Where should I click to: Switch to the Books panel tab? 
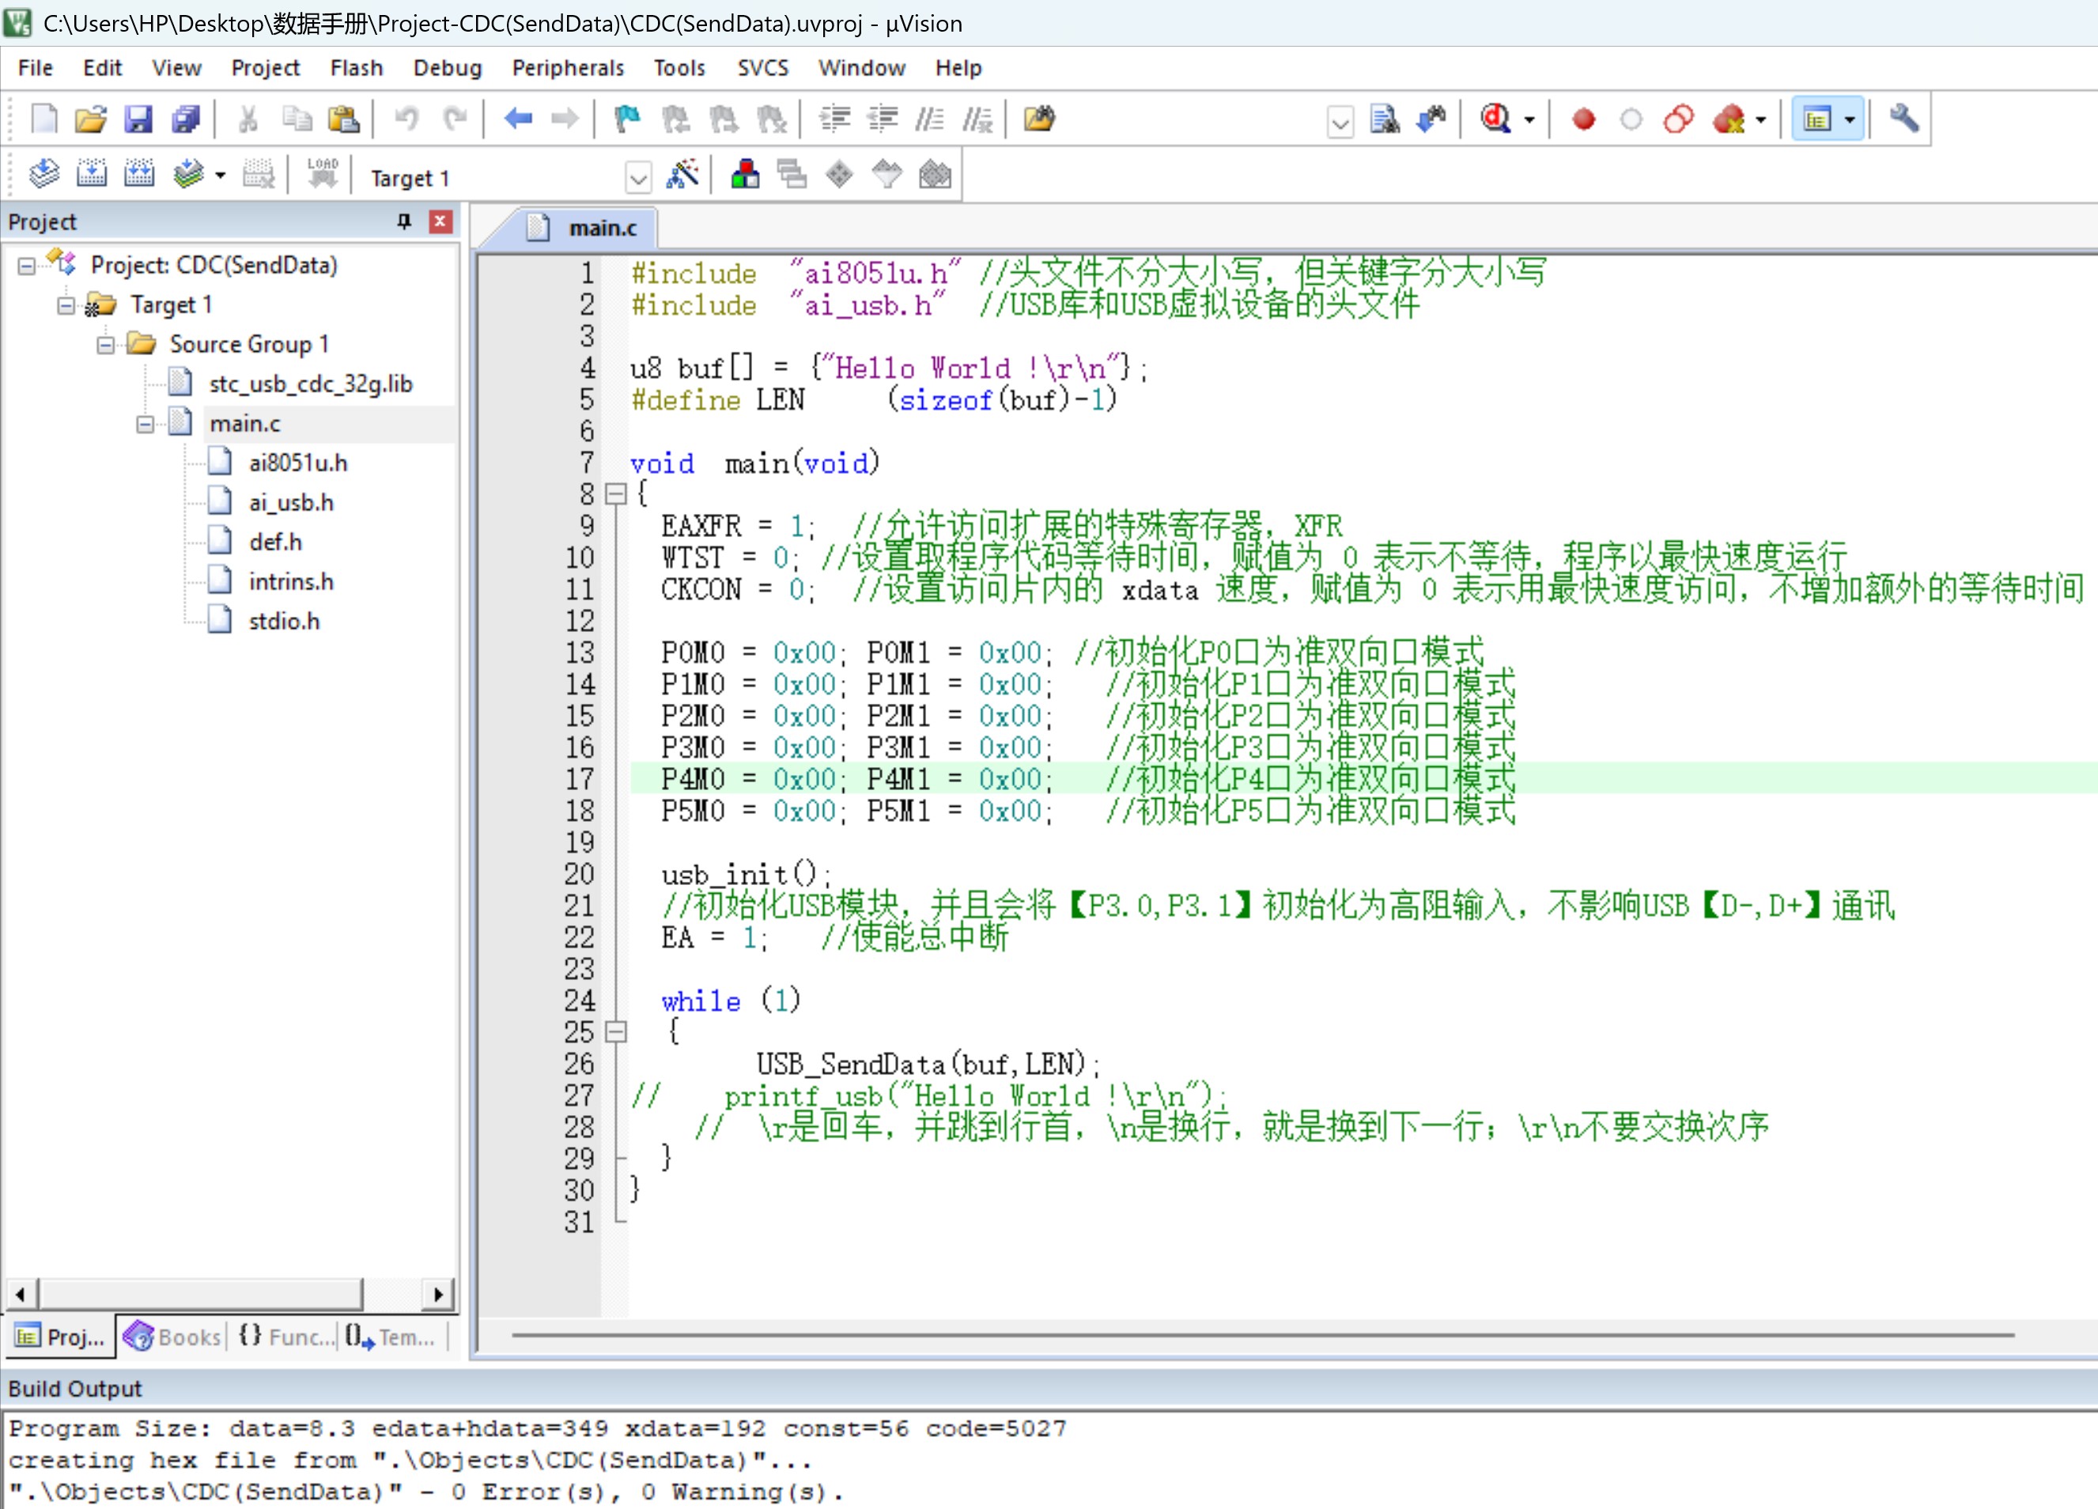[174, 1337]
